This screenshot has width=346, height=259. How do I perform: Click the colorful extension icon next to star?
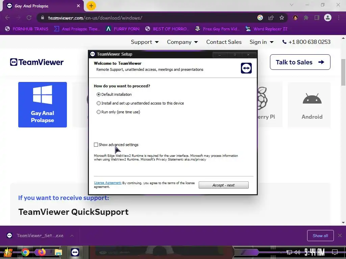point(295,18)
